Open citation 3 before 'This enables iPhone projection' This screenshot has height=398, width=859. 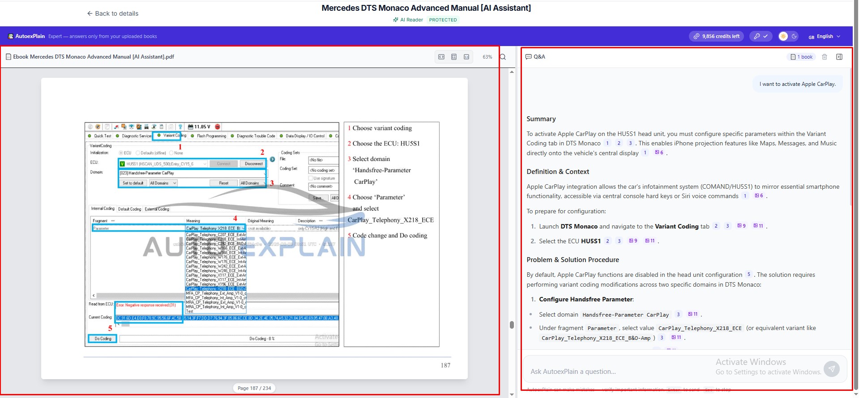click(x=630, y=143)
